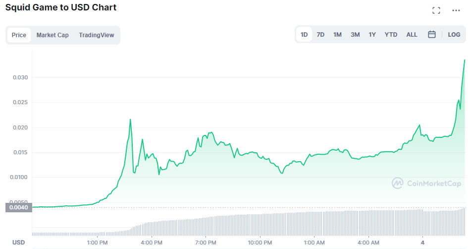Click the CoinMarketCap watermark logo
Image resolution: width=470 pixels, height=249 pixels.
point(426,183)
